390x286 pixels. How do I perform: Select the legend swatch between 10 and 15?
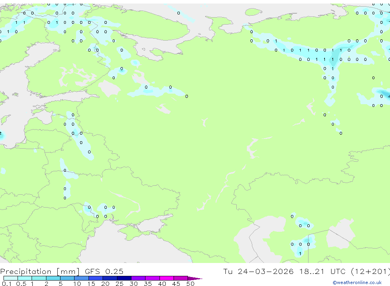pos(82,278)
